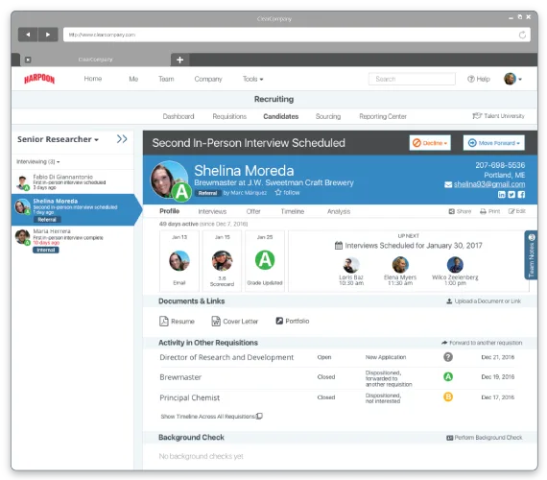Click the LinkedIn icon in candidate header
Image resolution: width=547 pixels, height=480 pixels.
pyautogui.click(x=501, y=195)
